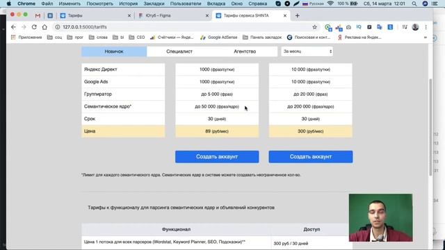Open the Файл menu

click(x=47, y=3)
